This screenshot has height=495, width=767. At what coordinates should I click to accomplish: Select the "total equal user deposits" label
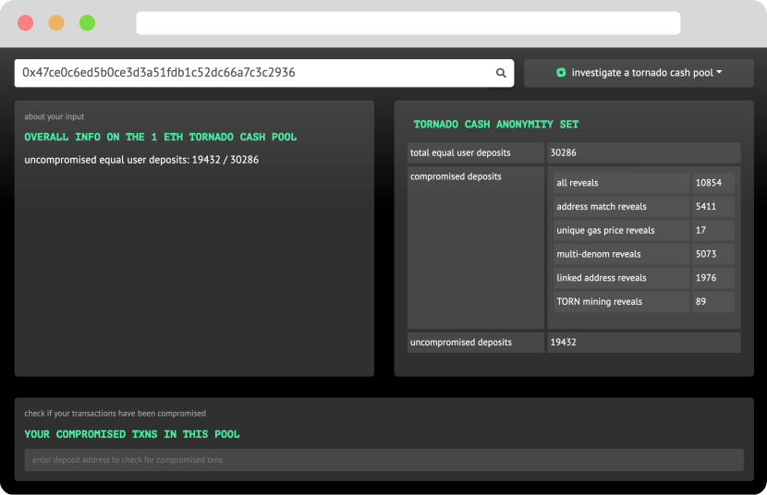tap(476, 152)
